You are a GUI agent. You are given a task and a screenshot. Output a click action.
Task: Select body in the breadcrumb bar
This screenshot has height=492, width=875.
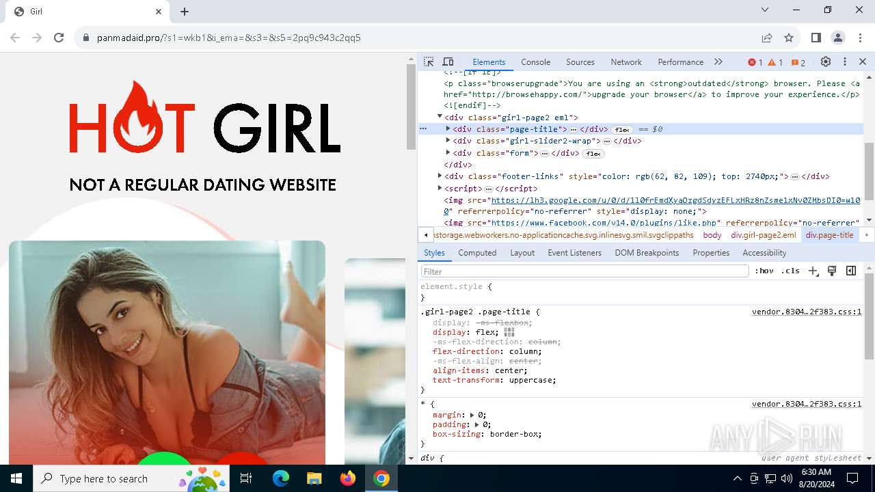pyautogui.click(x=712, y=235)
